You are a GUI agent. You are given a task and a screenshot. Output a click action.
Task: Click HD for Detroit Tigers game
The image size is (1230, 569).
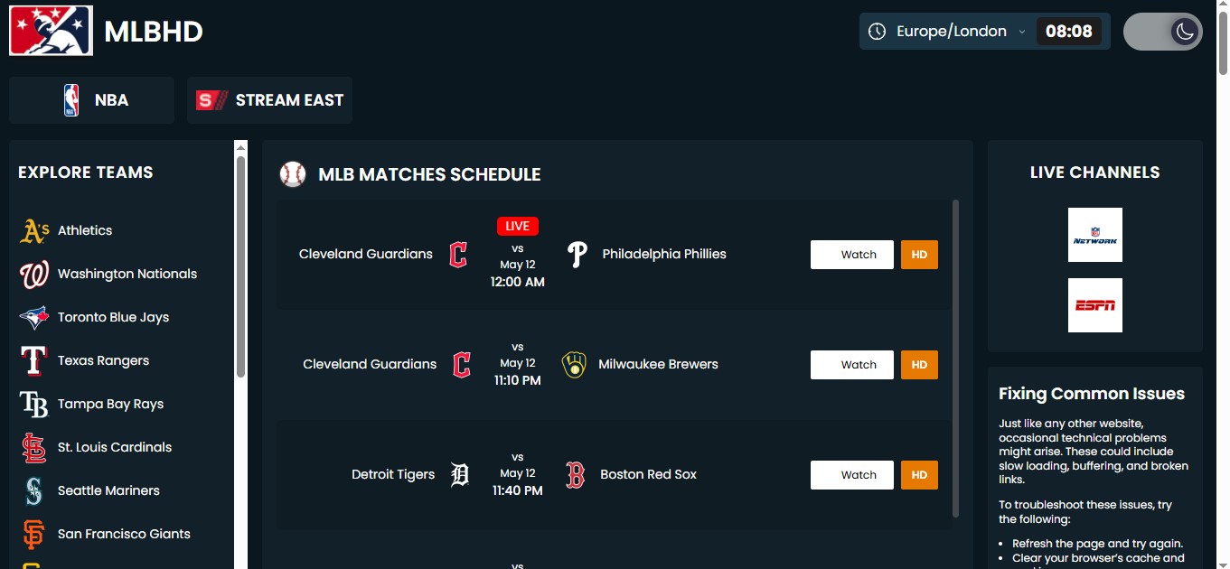coord(919,475)
